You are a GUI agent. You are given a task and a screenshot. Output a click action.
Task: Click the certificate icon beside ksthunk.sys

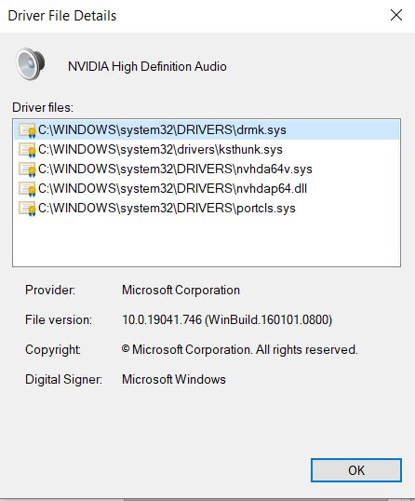coord(27,150)
